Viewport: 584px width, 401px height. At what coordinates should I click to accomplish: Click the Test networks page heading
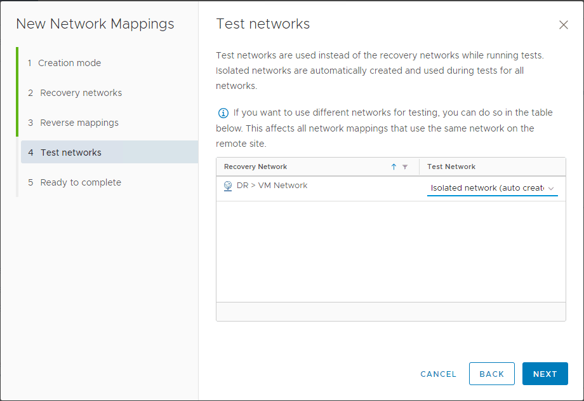pos(263,24)
